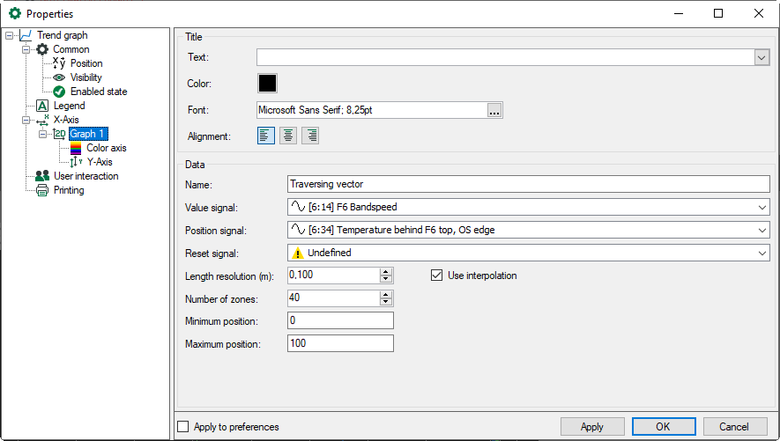
Task: Toggle the Use interpolation checkbox
Action: tap(436, 276)
